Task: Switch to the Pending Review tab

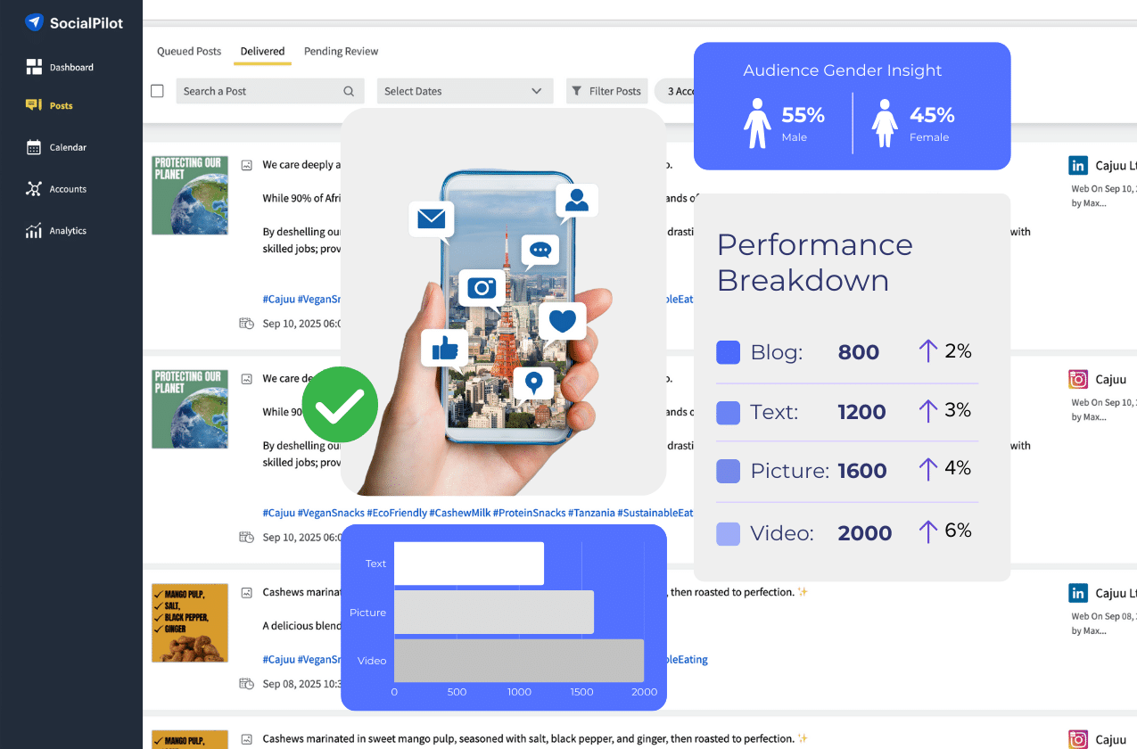Action: 341,51
